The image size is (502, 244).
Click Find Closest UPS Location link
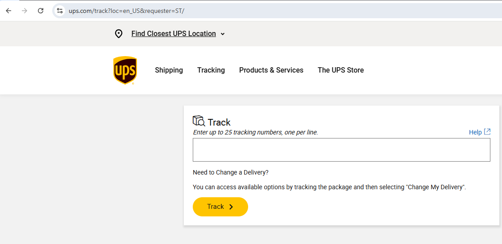pyautogui.click(x=174, y=34)
